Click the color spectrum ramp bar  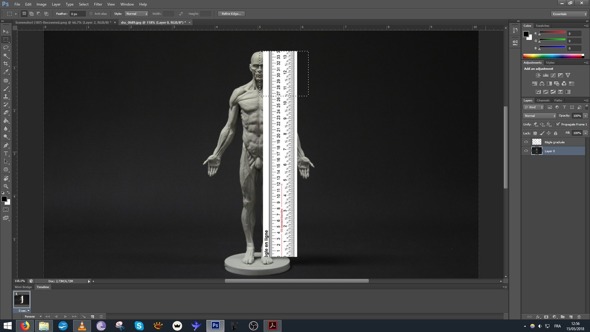[x=553, y=56]
